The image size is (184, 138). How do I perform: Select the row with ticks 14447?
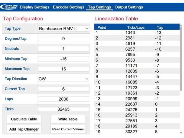click(137, 77)
